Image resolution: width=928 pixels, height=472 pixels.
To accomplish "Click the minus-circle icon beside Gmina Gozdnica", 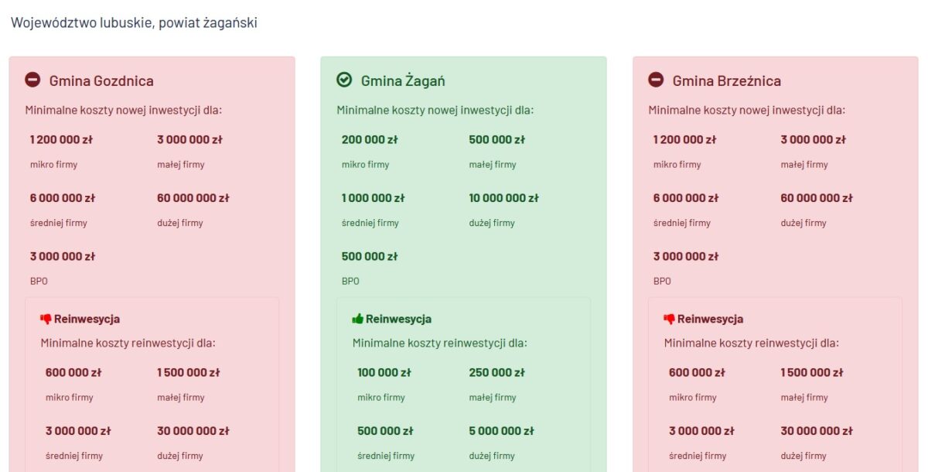I will 32,80.
